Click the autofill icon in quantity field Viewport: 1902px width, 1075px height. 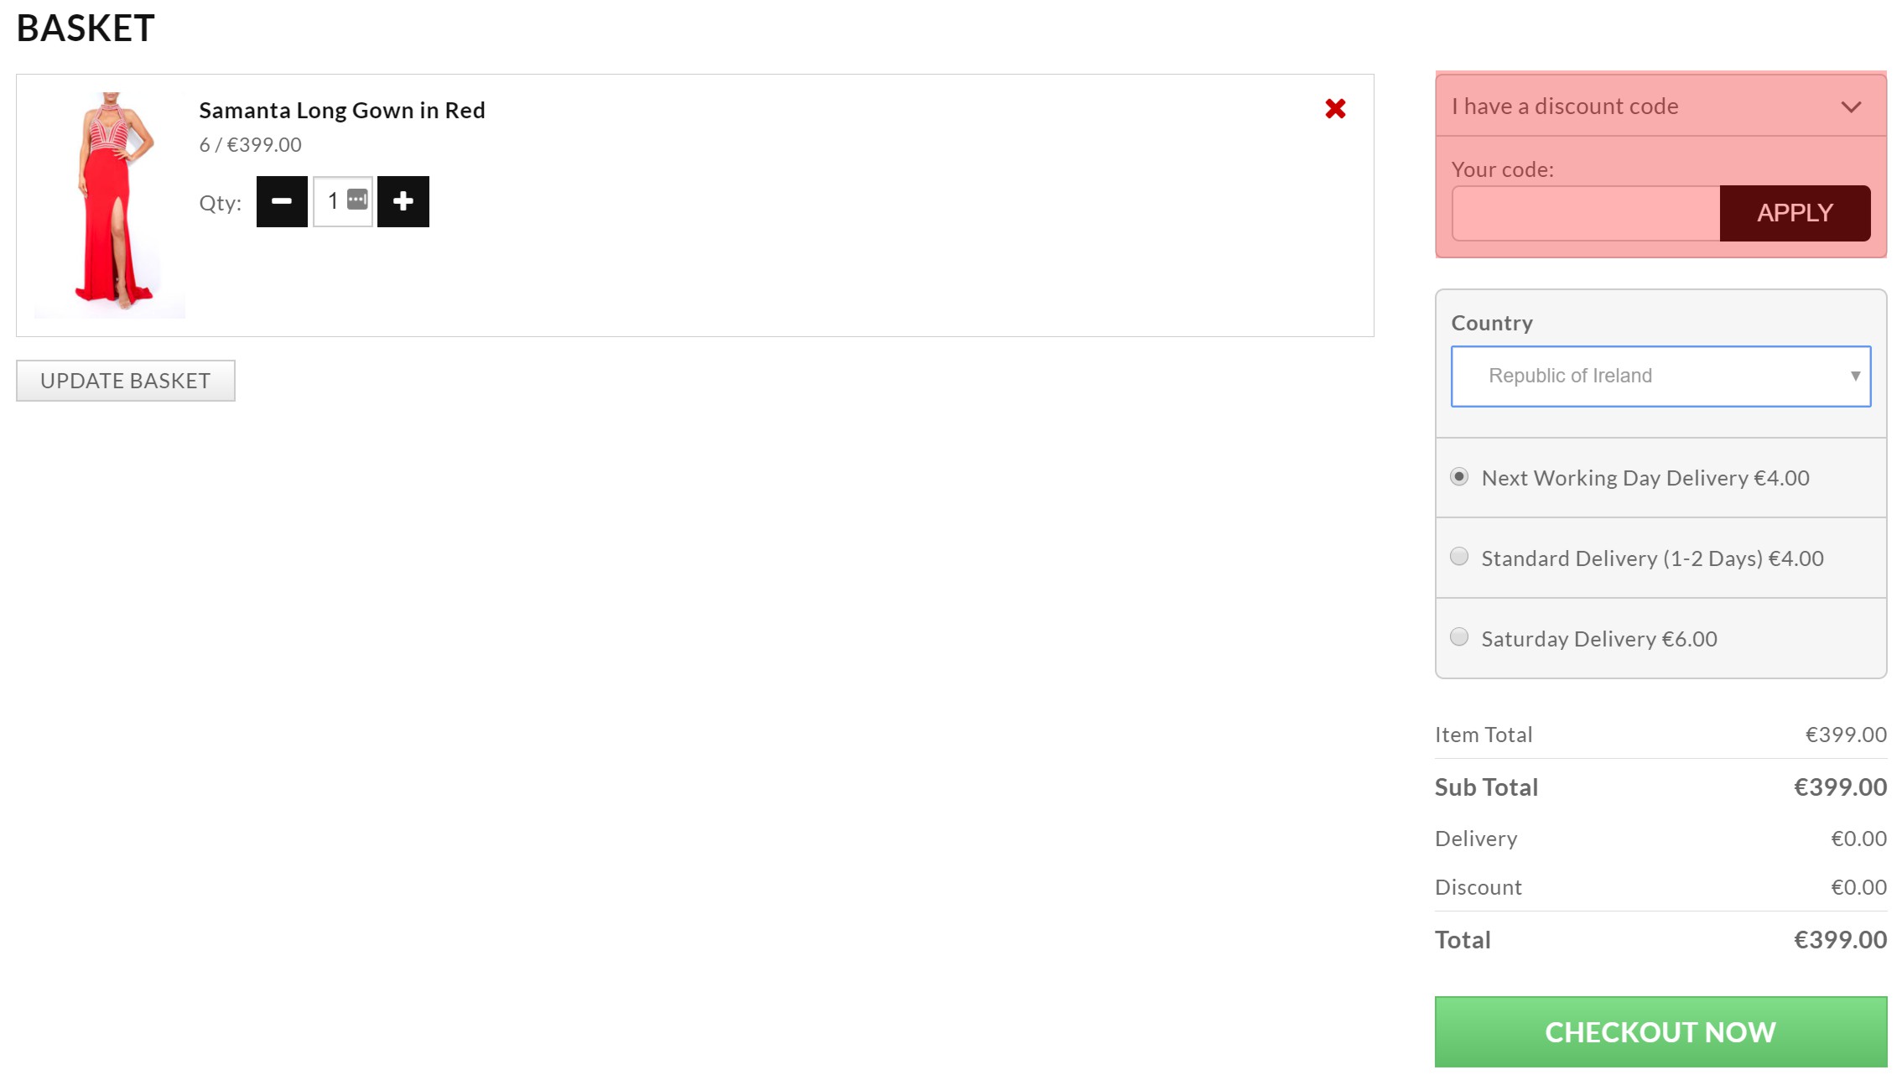pos(357,200)
